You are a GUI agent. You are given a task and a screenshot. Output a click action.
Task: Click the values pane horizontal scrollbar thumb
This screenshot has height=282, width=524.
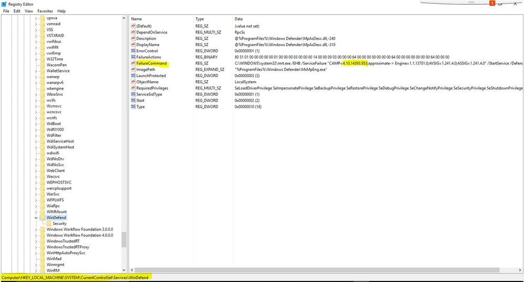(x=317, y=270)
